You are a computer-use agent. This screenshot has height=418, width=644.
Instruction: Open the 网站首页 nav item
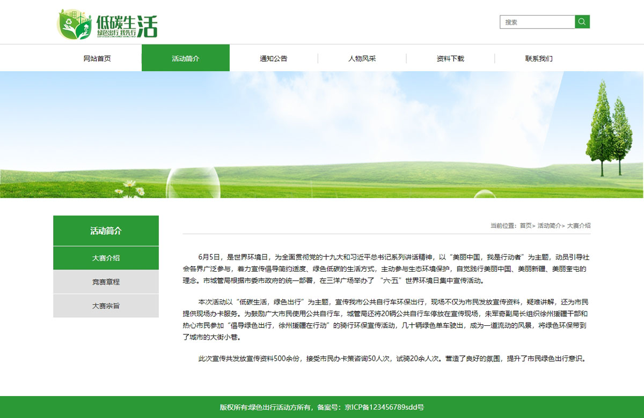tap(97, 58)
